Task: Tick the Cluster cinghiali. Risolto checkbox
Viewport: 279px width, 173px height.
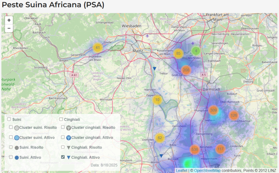Action: [x=63, y=127]
